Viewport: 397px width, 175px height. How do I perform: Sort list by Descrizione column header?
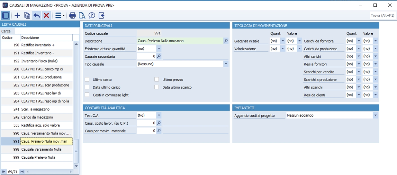click(x=46, y=37)
